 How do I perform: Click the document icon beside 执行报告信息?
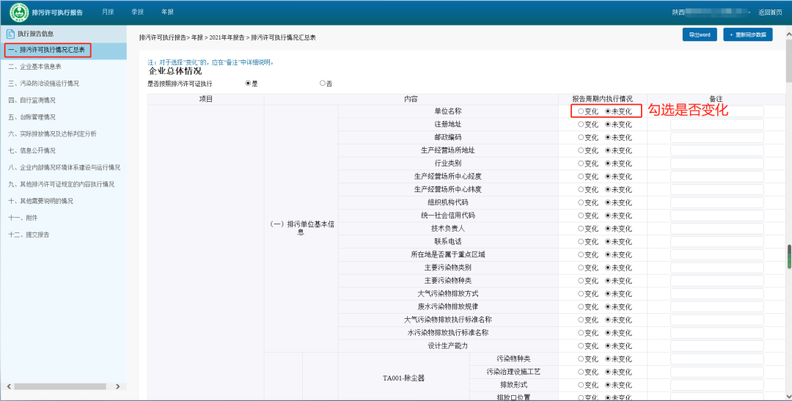point(10,34)
